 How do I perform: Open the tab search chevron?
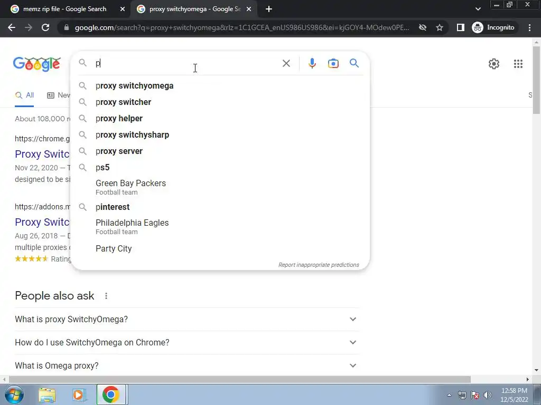tap(478, 9)
